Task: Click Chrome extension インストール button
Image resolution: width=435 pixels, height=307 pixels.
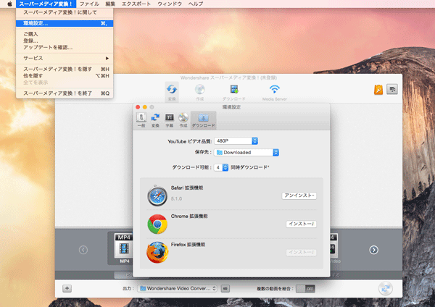Action: point(302,224)
